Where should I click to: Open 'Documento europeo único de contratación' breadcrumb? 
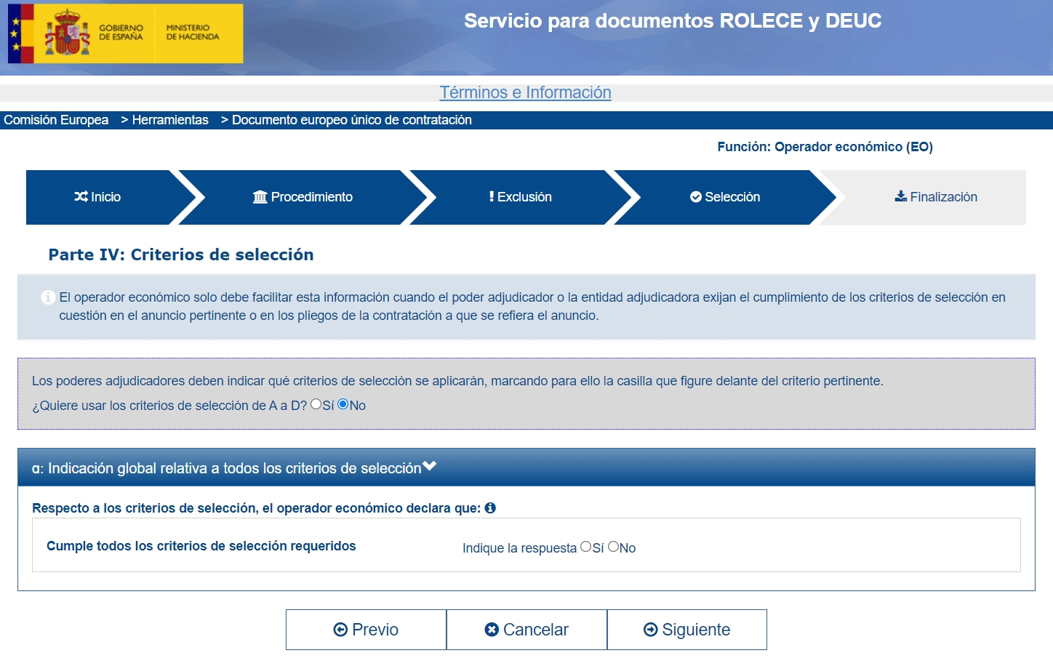point(351,120)
